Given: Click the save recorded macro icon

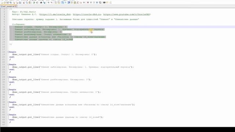Looking at the screenshot, I should (100, 3).
